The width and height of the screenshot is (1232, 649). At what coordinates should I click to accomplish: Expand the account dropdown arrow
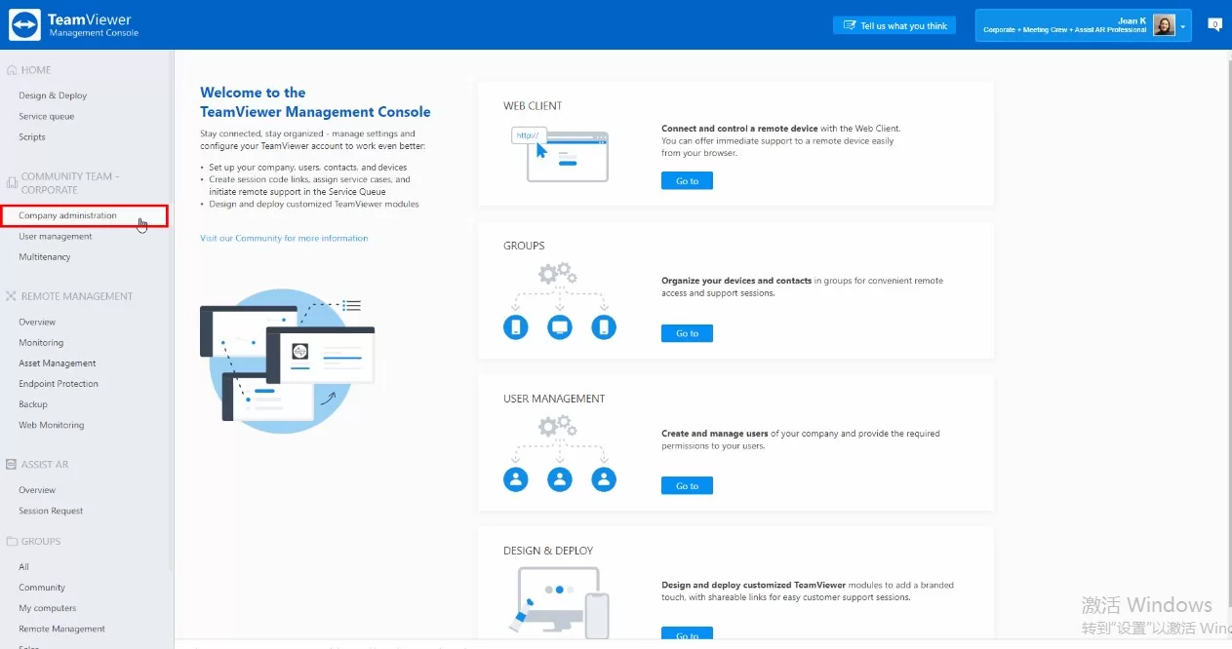point(1183,26)
